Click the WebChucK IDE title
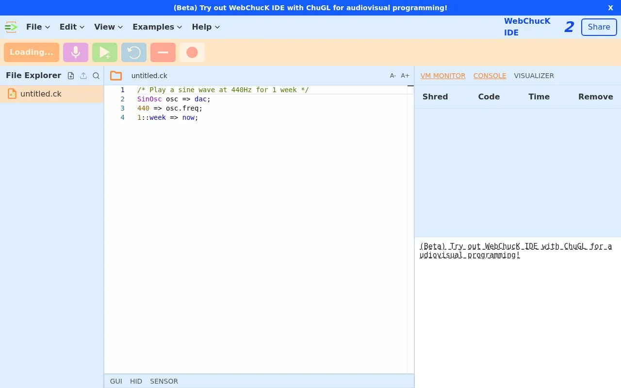The height and width of the screenshot is (388, 621). (x=527, y=27)
